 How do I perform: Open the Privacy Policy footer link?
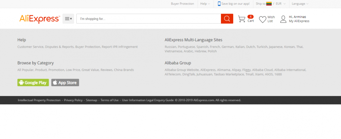point(73,100)
